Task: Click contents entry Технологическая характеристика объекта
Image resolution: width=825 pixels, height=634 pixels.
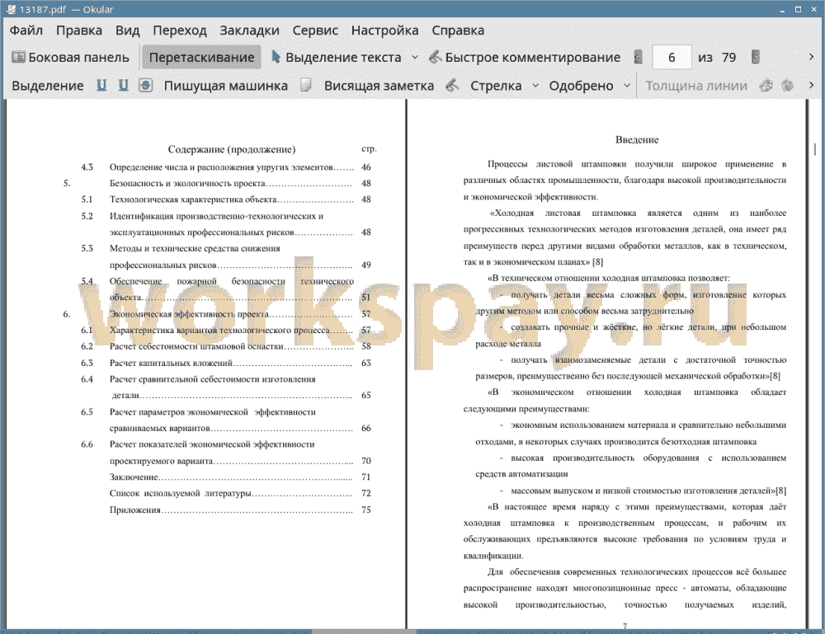Action: (x=193, y=200)
